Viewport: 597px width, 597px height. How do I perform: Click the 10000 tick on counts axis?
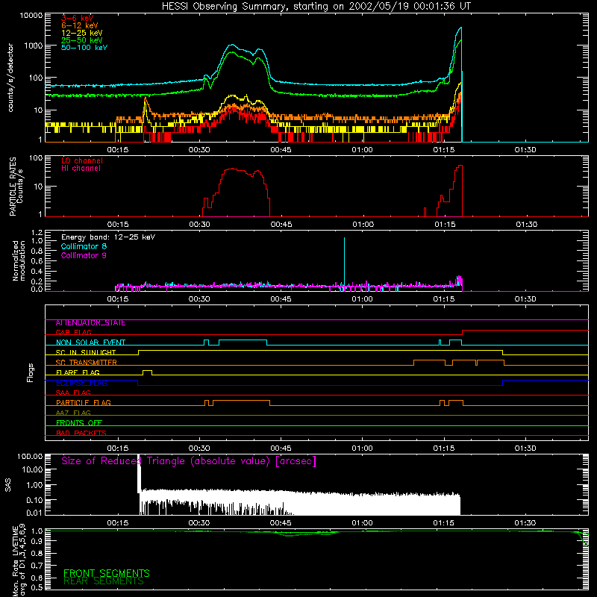[x=31, y=16]
